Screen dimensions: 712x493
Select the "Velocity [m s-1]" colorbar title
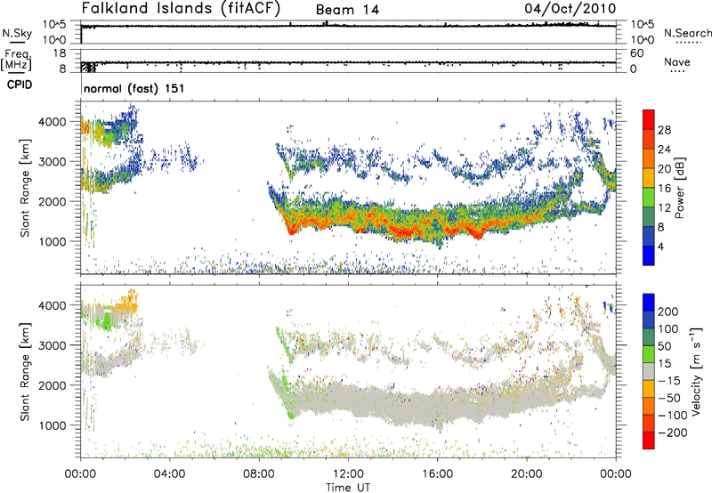click(x=695, y=371)
